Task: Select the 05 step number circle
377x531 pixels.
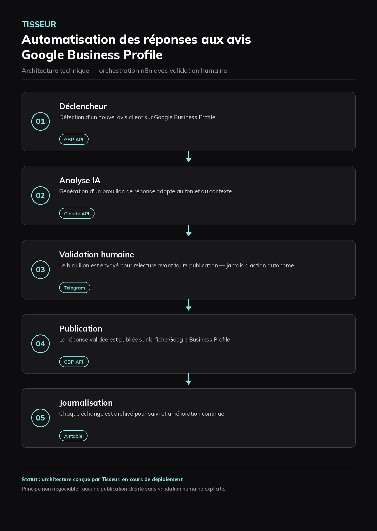Action: (40, 418)
